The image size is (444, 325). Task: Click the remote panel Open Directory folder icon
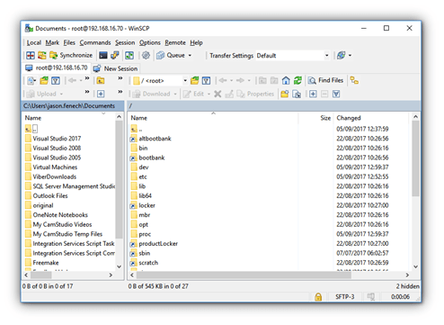[x=195, y=80]
